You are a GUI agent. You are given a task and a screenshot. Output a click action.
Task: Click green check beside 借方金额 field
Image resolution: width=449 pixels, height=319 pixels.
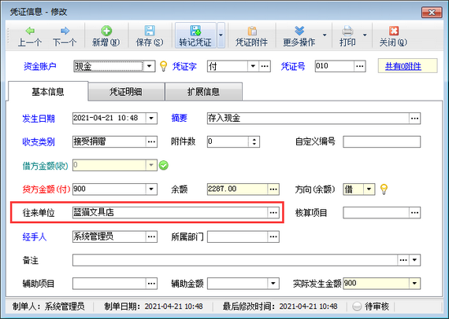tap(164, 165)
